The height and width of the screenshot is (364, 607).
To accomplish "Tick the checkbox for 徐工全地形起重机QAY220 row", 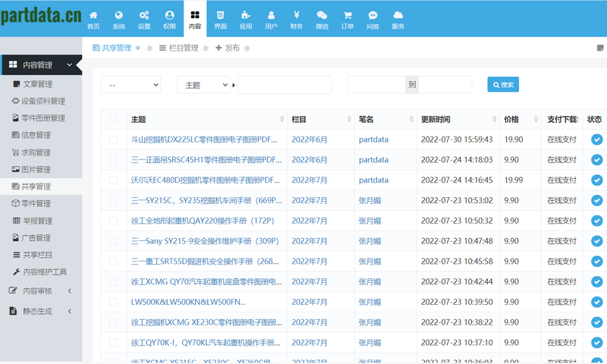I will pos(113,221).
